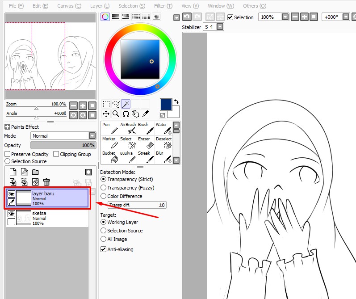
Task: Choose the Marker tool
Action: [x=110, y=143]
